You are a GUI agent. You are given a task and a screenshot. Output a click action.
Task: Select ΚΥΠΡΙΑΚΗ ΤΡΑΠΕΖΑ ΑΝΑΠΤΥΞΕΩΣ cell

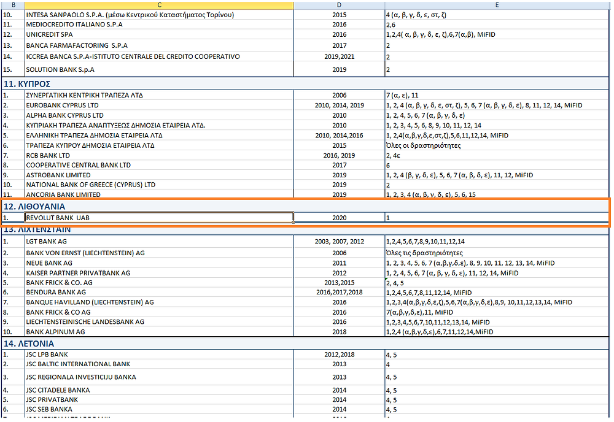click(159, 126)
